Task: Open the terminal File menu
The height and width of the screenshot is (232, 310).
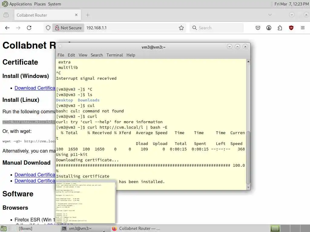Action: 61,55
